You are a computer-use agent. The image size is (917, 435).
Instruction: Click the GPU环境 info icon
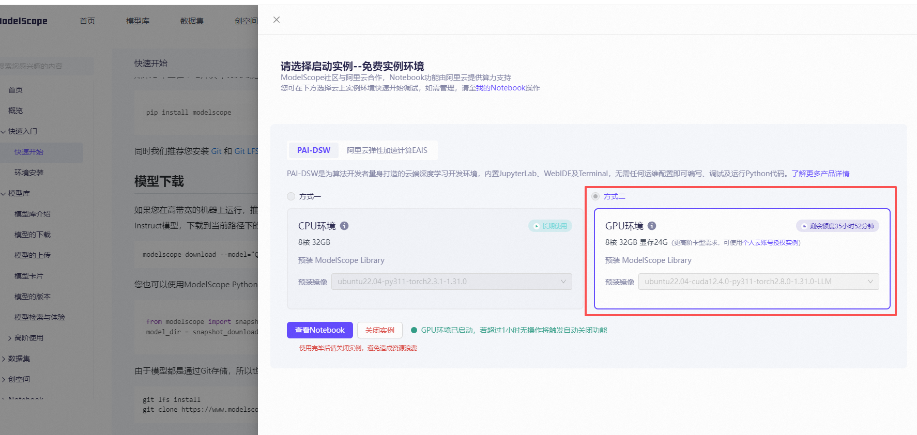coord(652,226)
